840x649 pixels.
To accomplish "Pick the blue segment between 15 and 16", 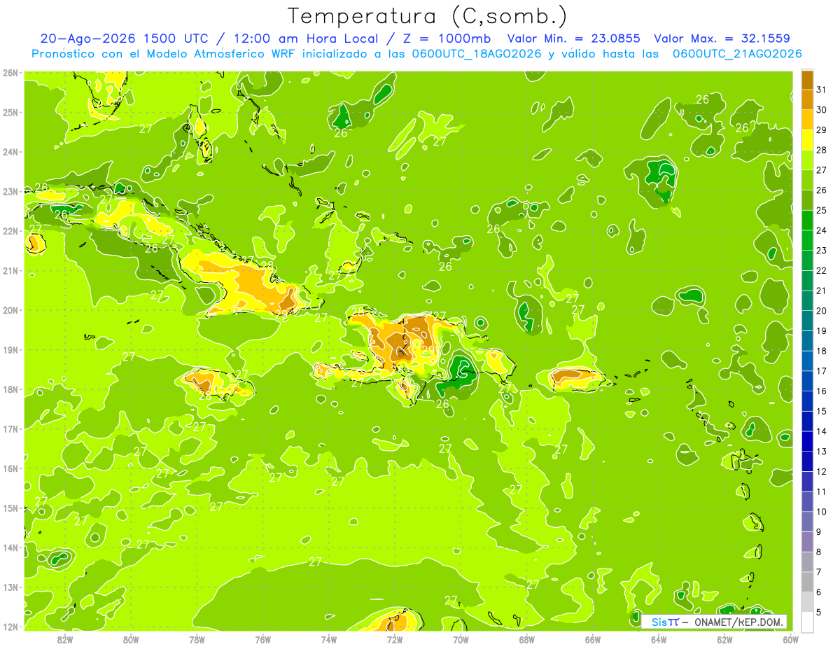I will (807, 401).
